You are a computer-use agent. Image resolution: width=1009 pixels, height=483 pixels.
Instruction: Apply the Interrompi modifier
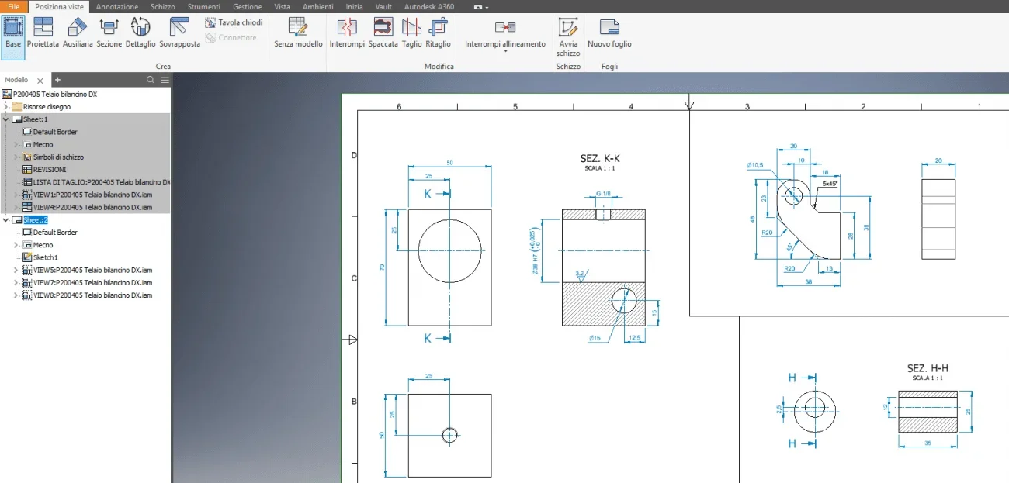(346, 33)
